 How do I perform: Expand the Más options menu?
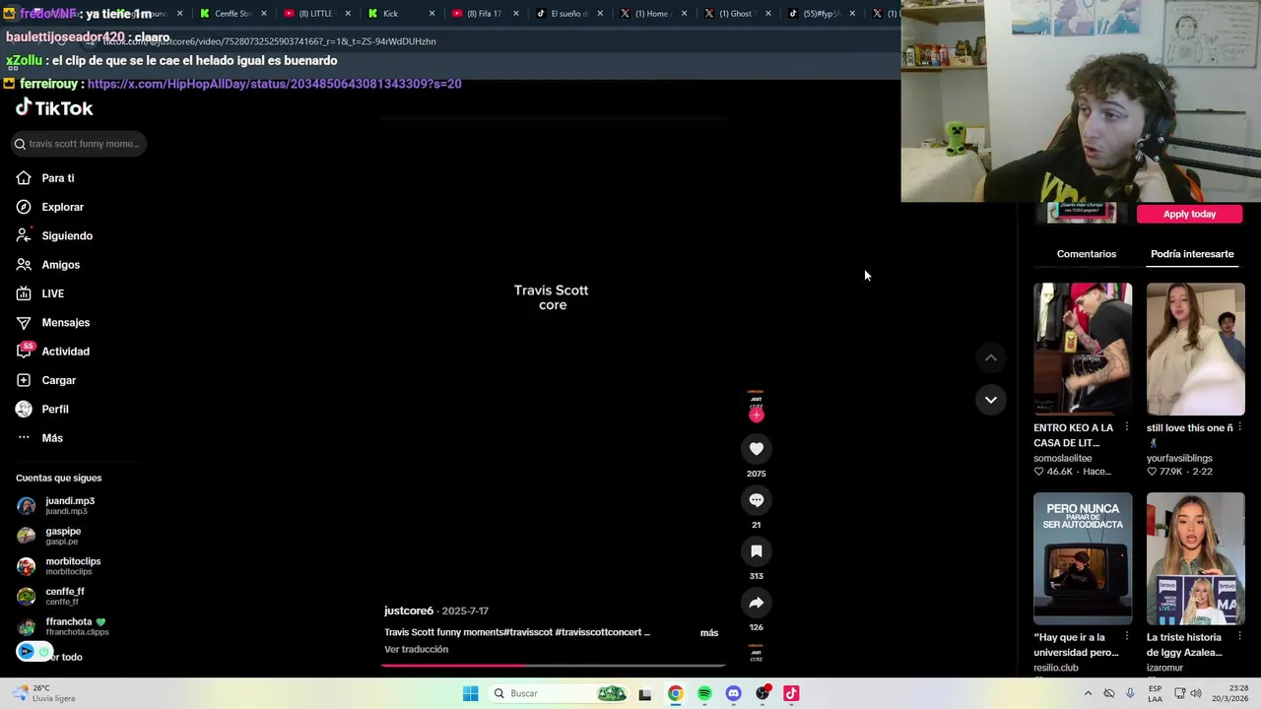52,438
